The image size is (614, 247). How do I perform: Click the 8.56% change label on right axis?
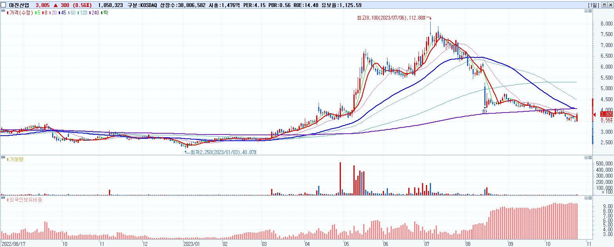[x=607, y=119]
